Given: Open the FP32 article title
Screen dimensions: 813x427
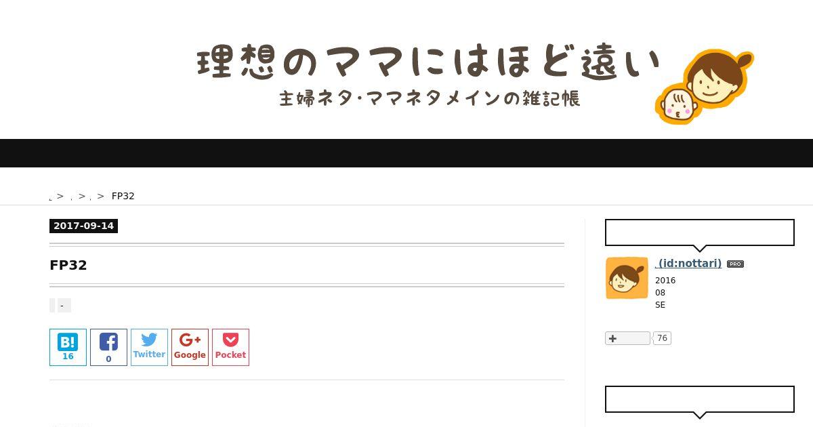Looking at the screenshot, I should [68, 265].
